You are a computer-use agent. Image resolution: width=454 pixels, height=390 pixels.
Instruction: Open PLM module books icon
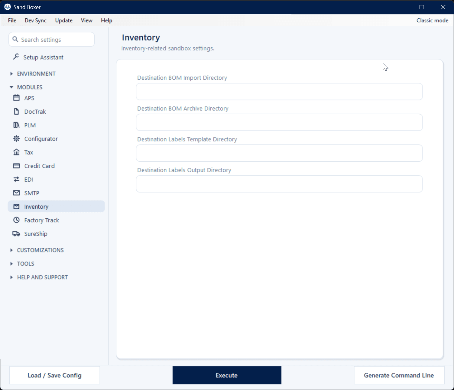[16, 125]
